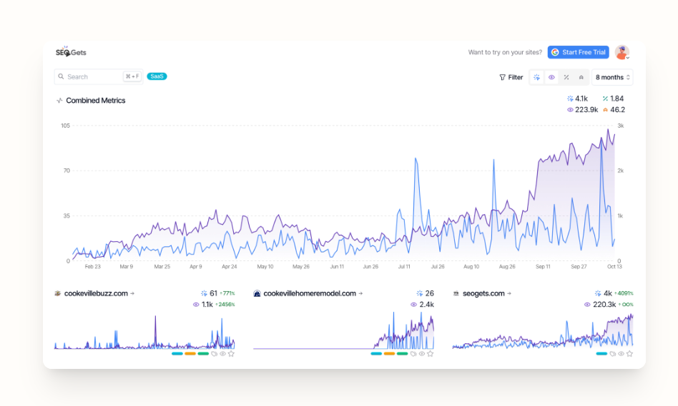Star the cookevillebuzz.com site
Screen dimensions: 678x406
coord(231,354)
